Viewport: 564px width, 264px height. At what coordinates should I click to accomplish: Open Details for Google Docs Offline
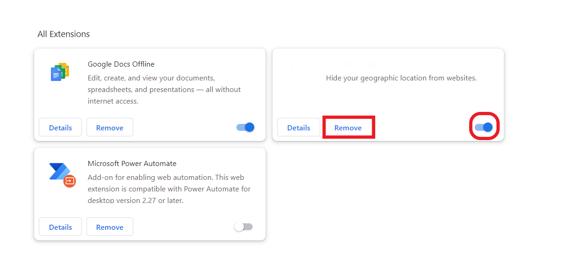60,128
